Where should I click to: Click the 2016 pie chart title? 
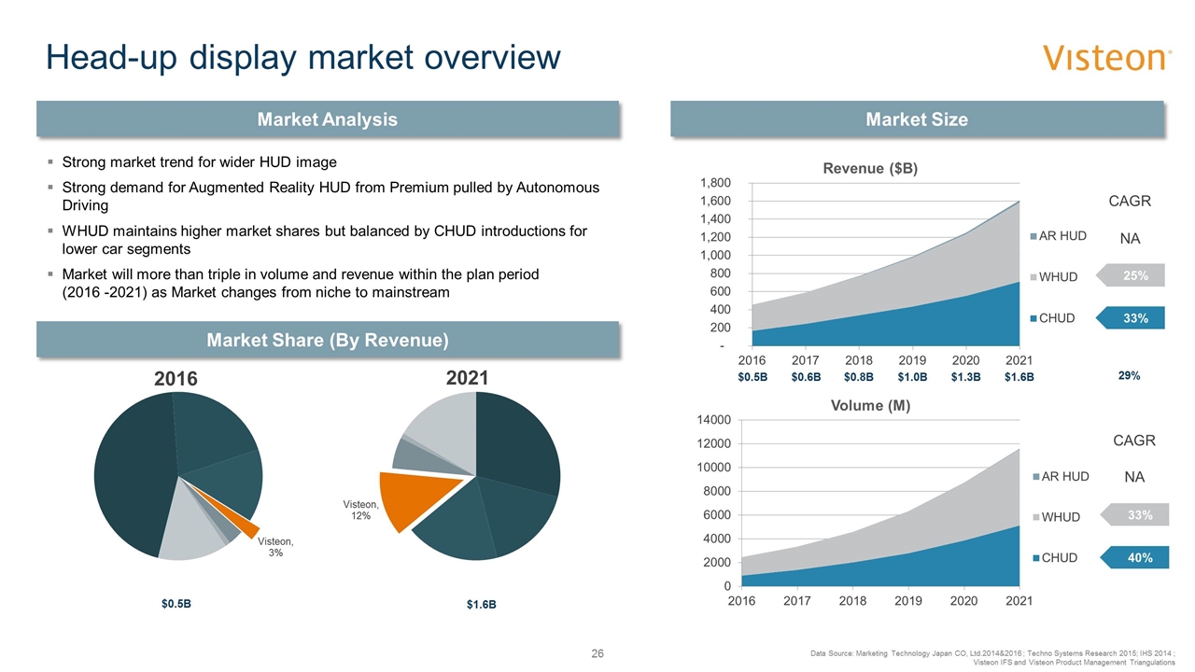(177, 379)
